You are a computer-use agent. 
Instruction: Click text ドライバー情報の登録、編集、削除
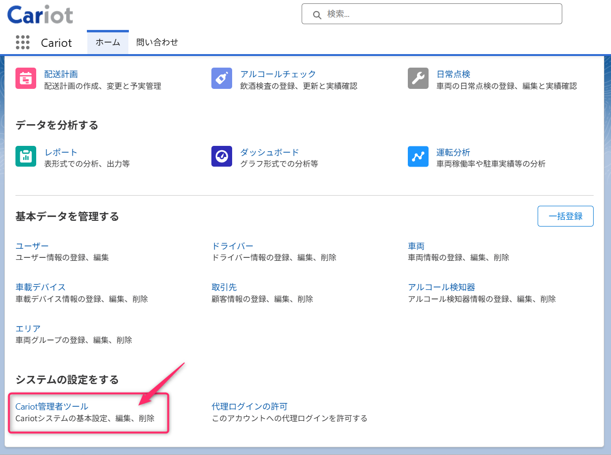(x=274, y=258)
